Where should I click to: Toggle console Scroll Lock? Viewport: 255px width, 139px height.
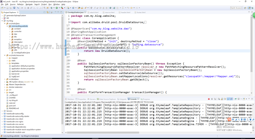[222, 99]
